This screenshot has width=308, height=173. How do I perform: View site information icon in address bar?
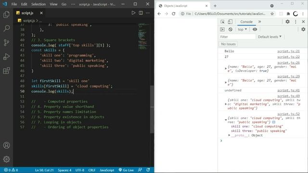182,14
